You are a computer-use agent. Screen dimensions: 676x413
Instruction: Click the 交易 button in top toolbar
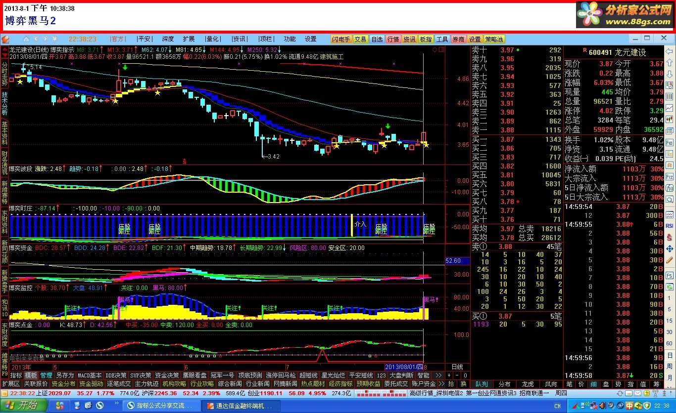coord(361,39)
